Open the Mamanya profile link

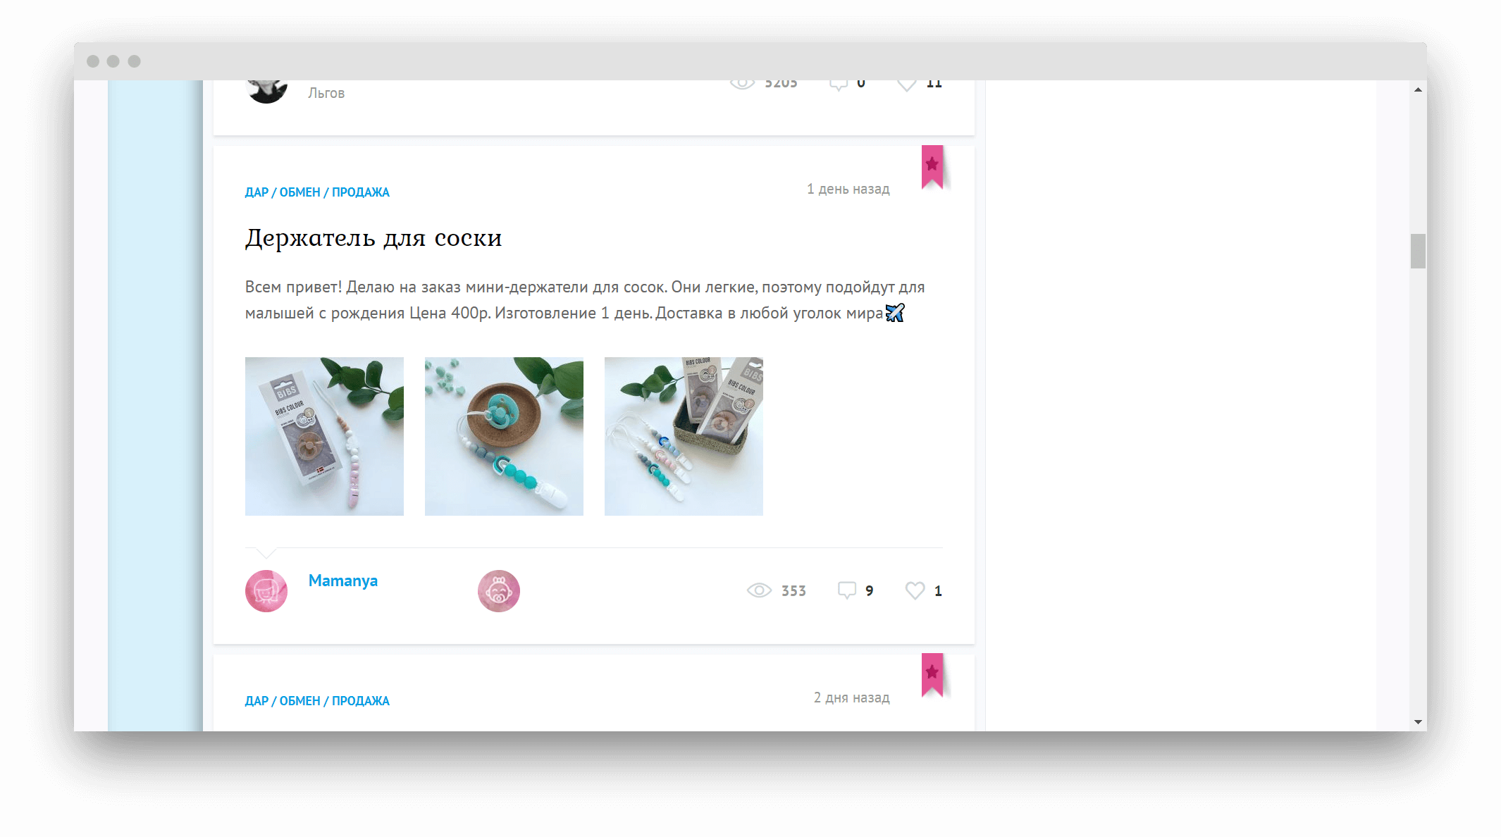(x=342, y=581)
